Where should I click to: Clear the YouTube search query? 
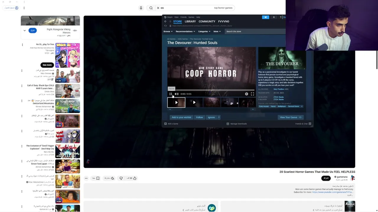[x=158, y=8]
